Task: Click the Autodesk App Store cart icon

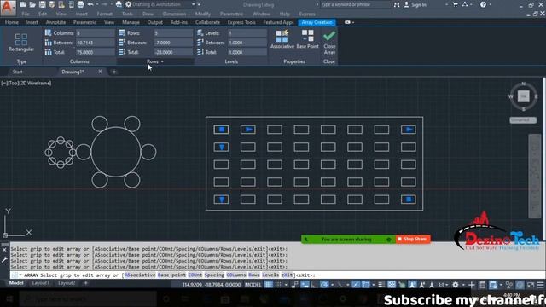Action: pyautogui.click(x=455, y=4)
